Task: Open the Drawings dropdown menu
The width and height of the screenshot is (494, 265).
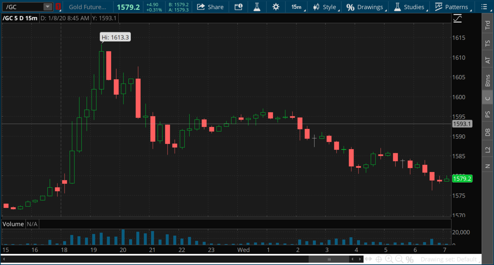Action: pos(366,7)
